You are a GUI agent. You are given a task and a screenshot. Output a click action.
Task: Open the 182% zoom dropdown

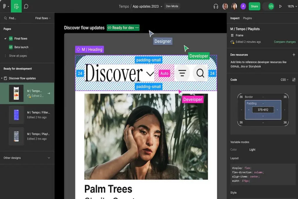pyautogui.click(x=291, y=6)
